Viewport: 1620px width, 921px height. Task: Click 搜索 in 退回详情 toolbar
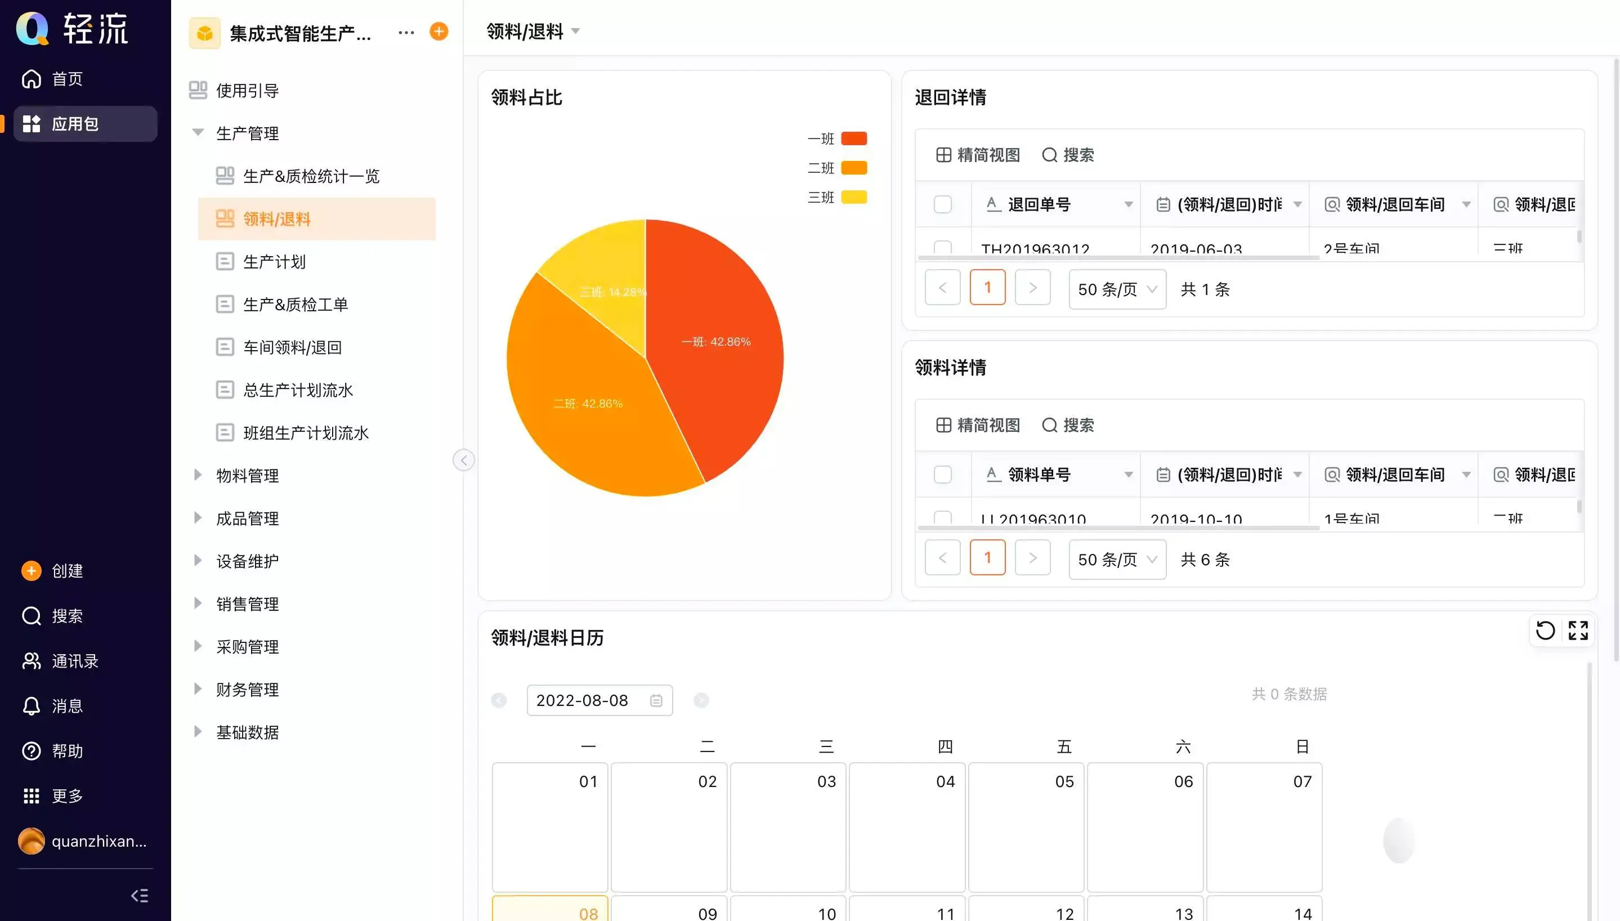pos(1067,155)
